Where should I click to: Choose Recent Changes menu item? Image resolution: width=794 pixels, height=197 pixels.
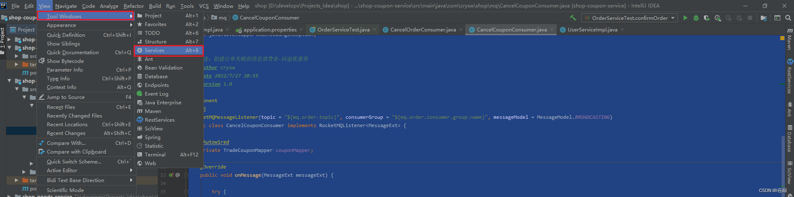(86, 133)
